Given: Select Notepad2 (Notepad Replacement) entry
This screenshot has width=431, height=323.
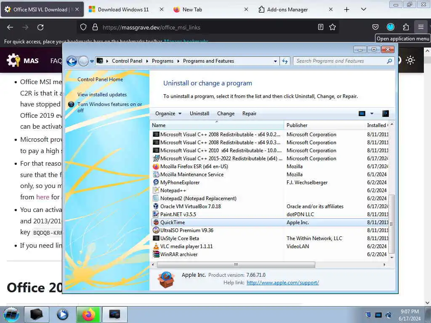Looking at the screenshot, I should pos(270,199).
